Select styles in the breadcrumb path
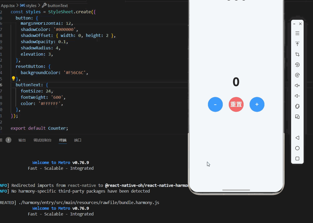This screenshot has width=313, height=223. [31, 5]
